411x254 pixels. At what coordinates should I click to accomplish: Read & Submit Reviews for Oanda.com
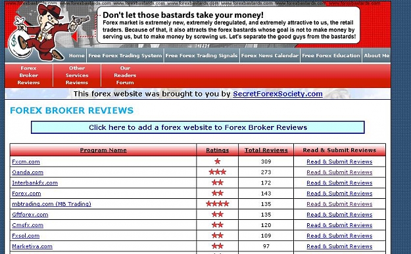coord(339,172)
